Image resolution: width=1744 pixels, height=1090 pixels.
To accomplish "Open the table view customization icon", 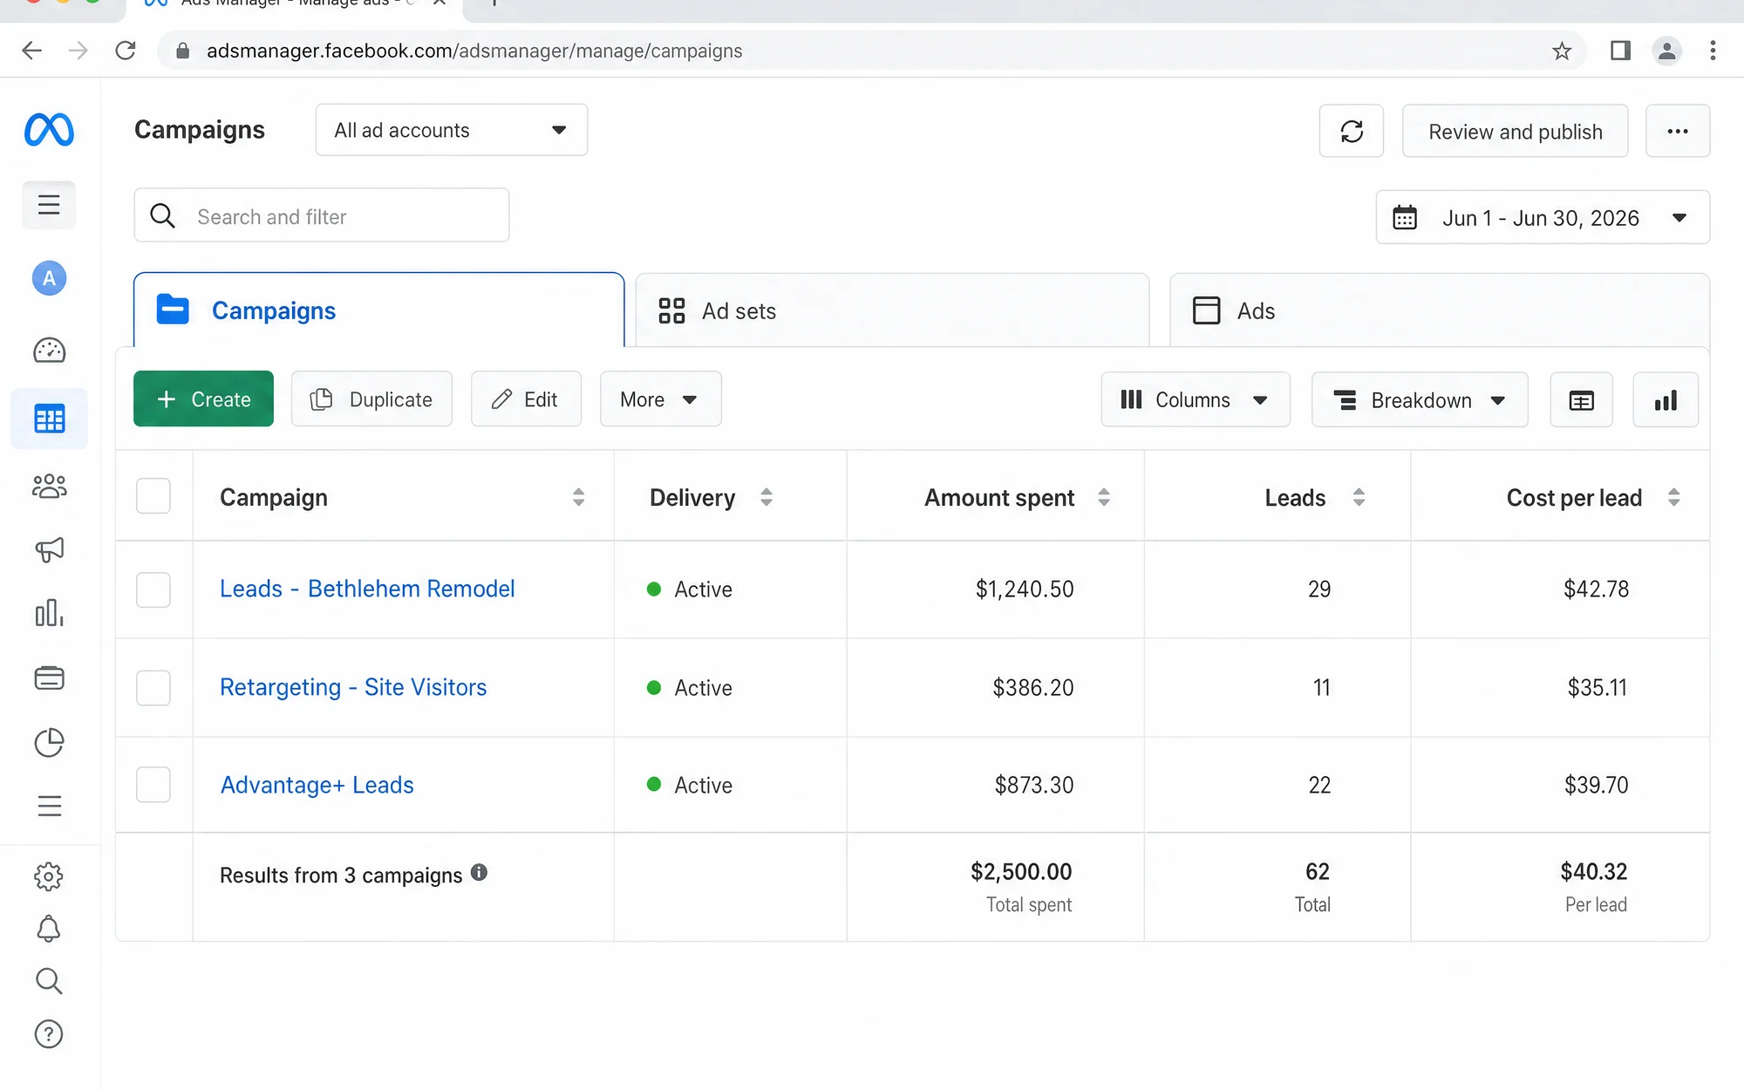I will (1581, 400).
